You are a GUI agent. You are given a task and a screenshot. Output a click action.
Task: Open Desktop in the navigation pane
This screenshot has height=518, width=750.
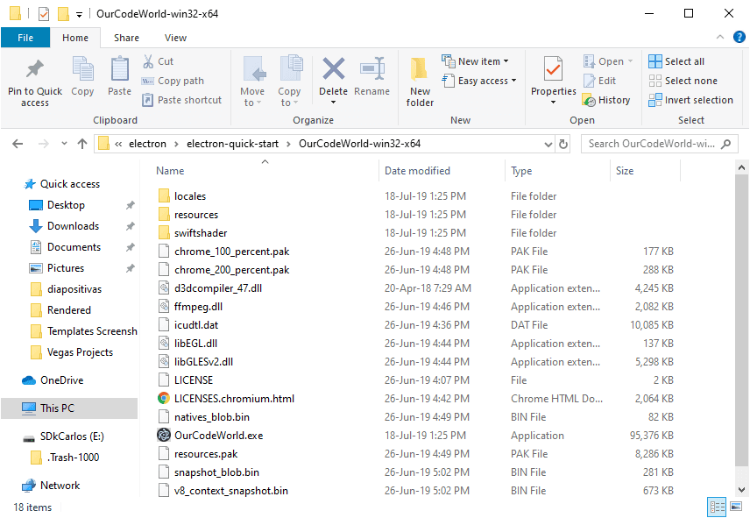point(66,205)
